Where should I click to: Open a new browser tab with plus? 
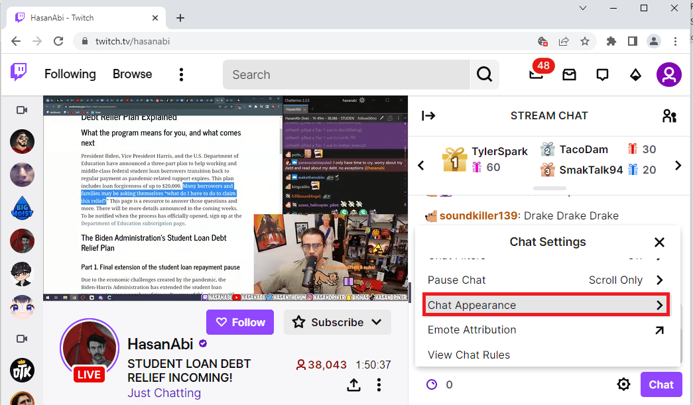click(180, 18)
